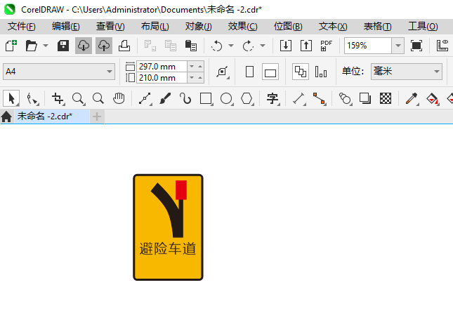Screen dimensions: 453x325
Task: Toggle cloud upload icon
Action: 104,46
